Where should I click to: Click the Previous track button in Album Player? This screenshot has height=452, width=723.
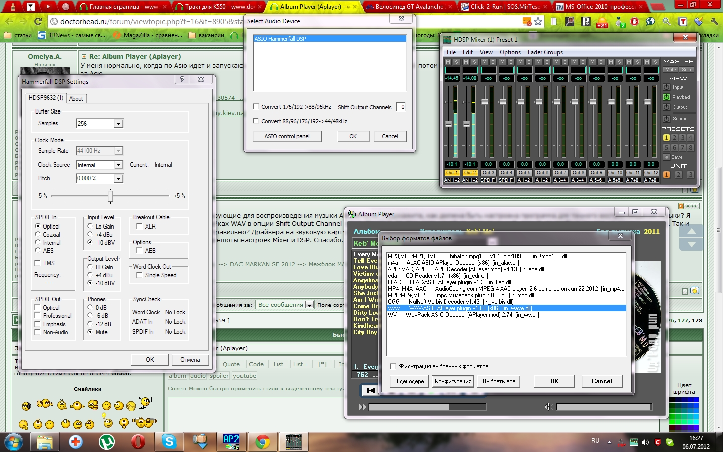pyautogui.click(x=371, y=390)
